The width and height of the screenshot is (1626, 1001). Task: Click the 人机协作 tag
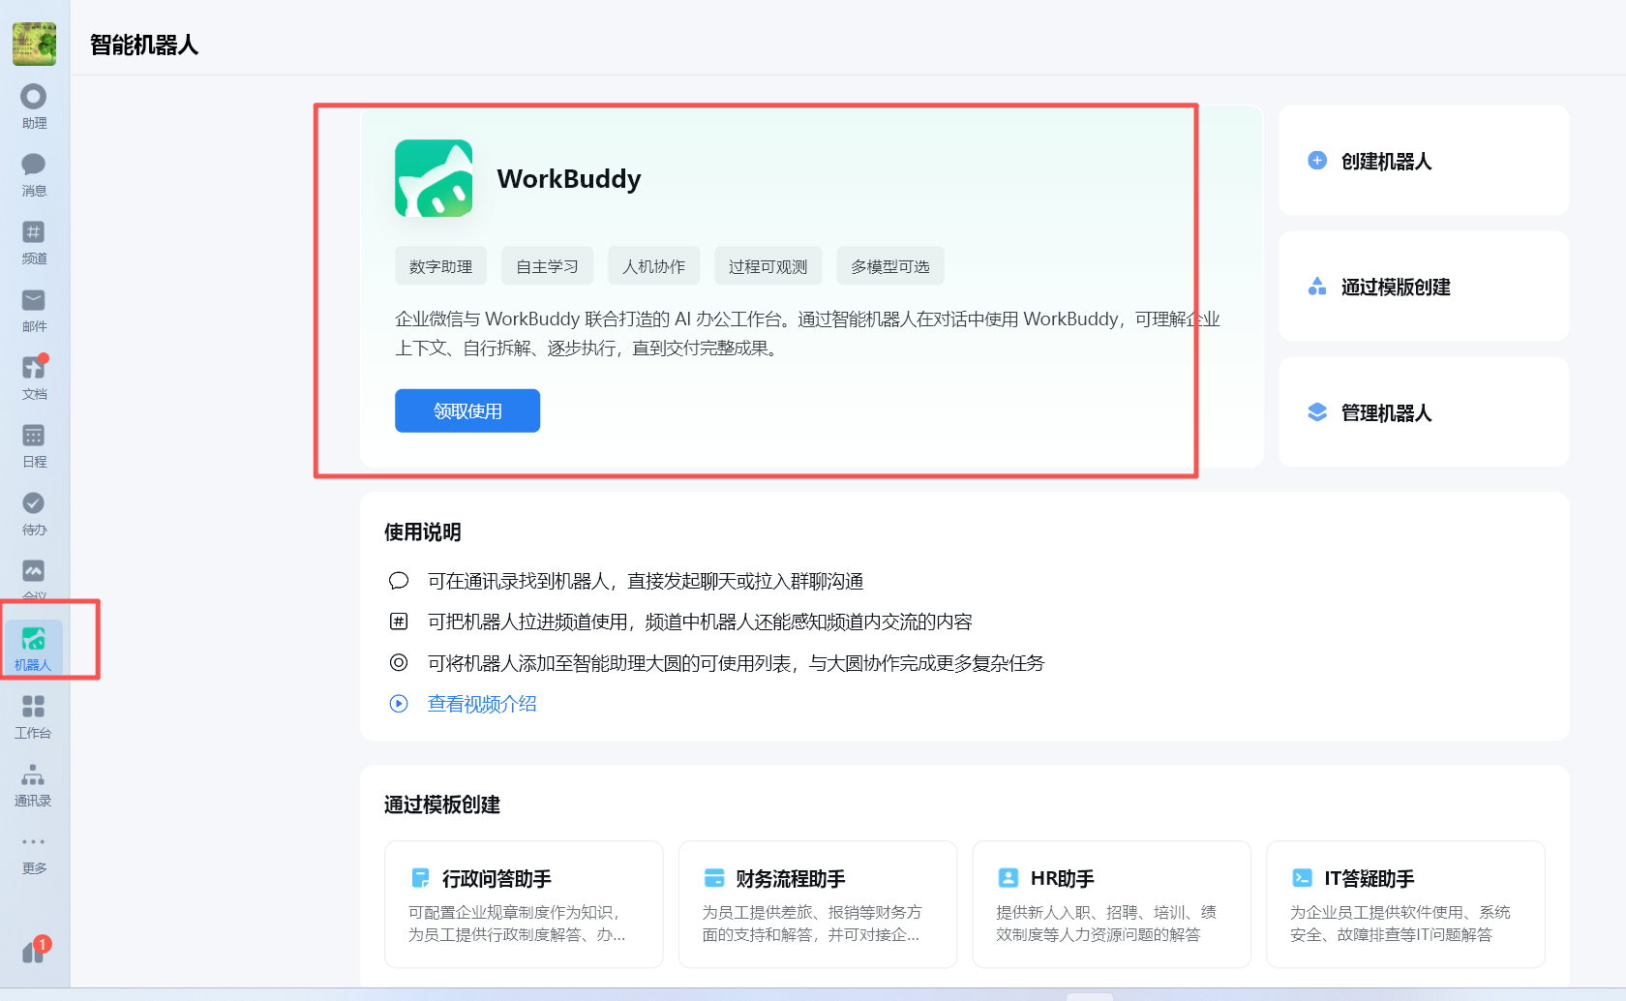pos(653,266)
